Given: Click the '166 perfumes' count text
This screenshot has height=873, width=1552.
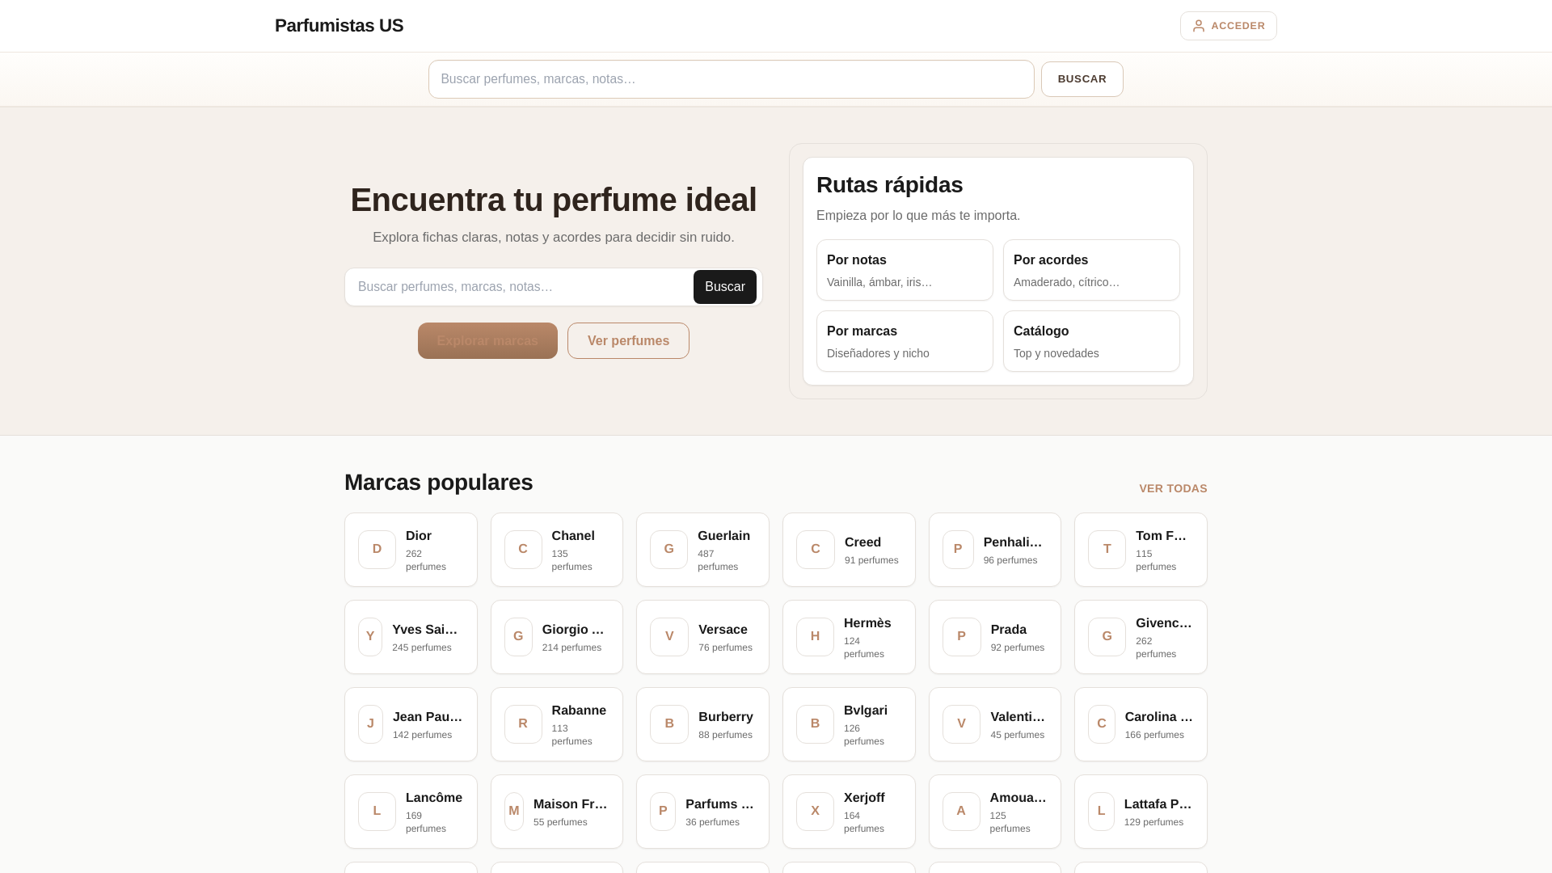Looking at the screenshot, I should (1154, 735).
